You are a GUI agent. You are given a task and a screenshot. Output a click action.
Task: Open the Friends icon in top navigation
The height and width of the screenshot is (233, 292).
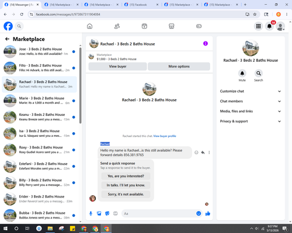click(117, 26)
